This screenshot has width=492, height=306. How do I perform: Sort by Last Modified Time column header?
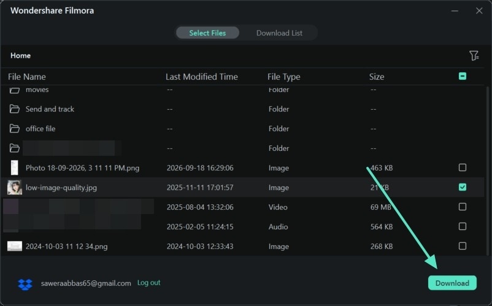pos(201,77)
